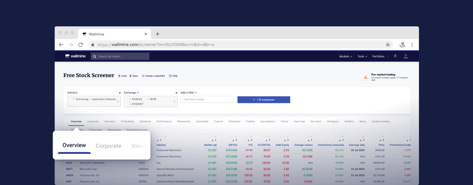Remove the Price column with red X
Screen dimensions: 473x185
(x=384, y=136)
